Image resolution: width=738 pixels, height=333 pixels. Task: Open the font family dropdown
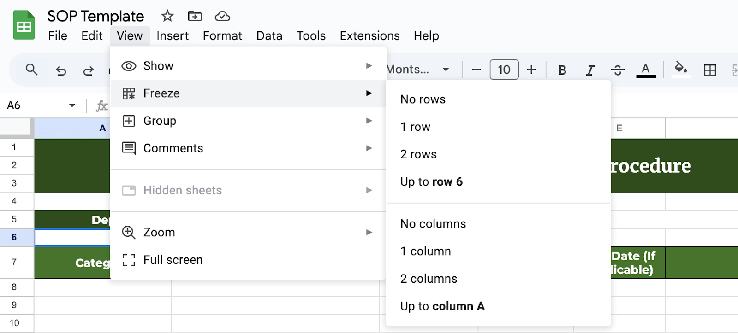point(417,70)
